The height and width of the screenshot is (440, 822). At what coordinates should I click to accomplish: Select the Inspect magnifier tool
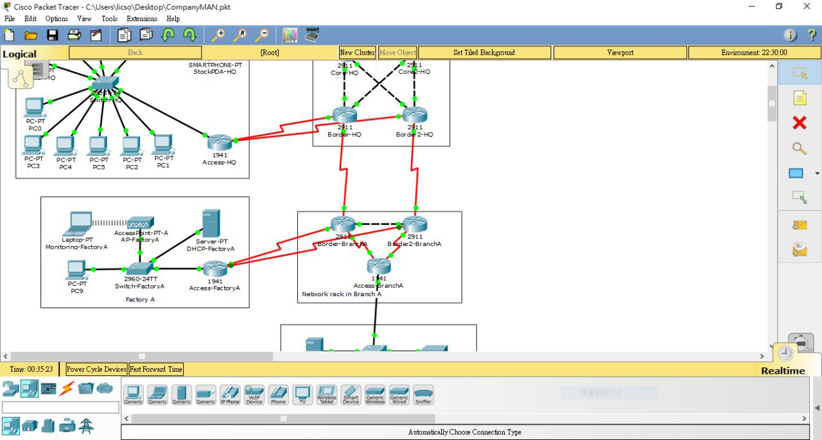[800, 148]
